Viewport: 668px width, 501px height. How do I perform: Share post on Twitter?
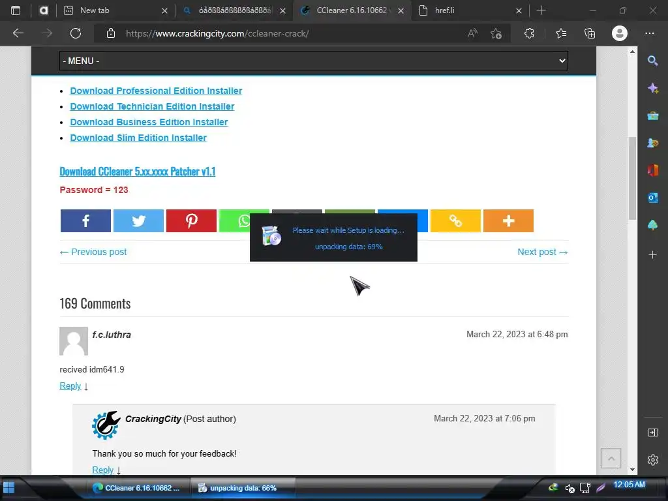[138, 220]
